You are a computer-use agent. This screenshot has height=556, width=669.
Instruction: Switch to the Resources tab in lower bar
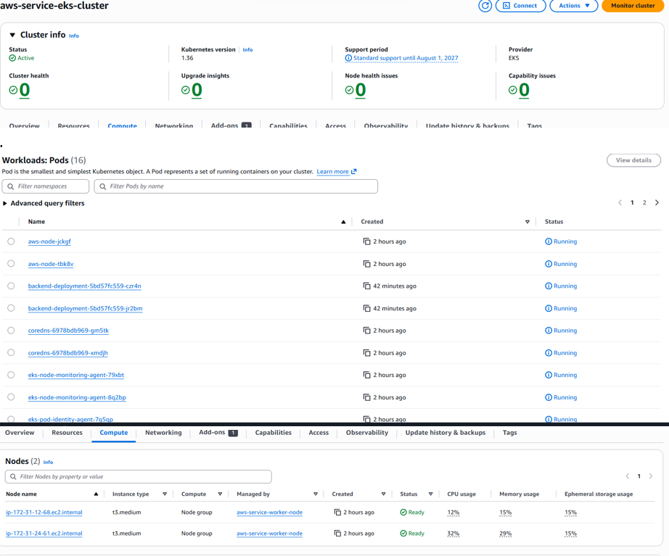click(x=67, y=432)
